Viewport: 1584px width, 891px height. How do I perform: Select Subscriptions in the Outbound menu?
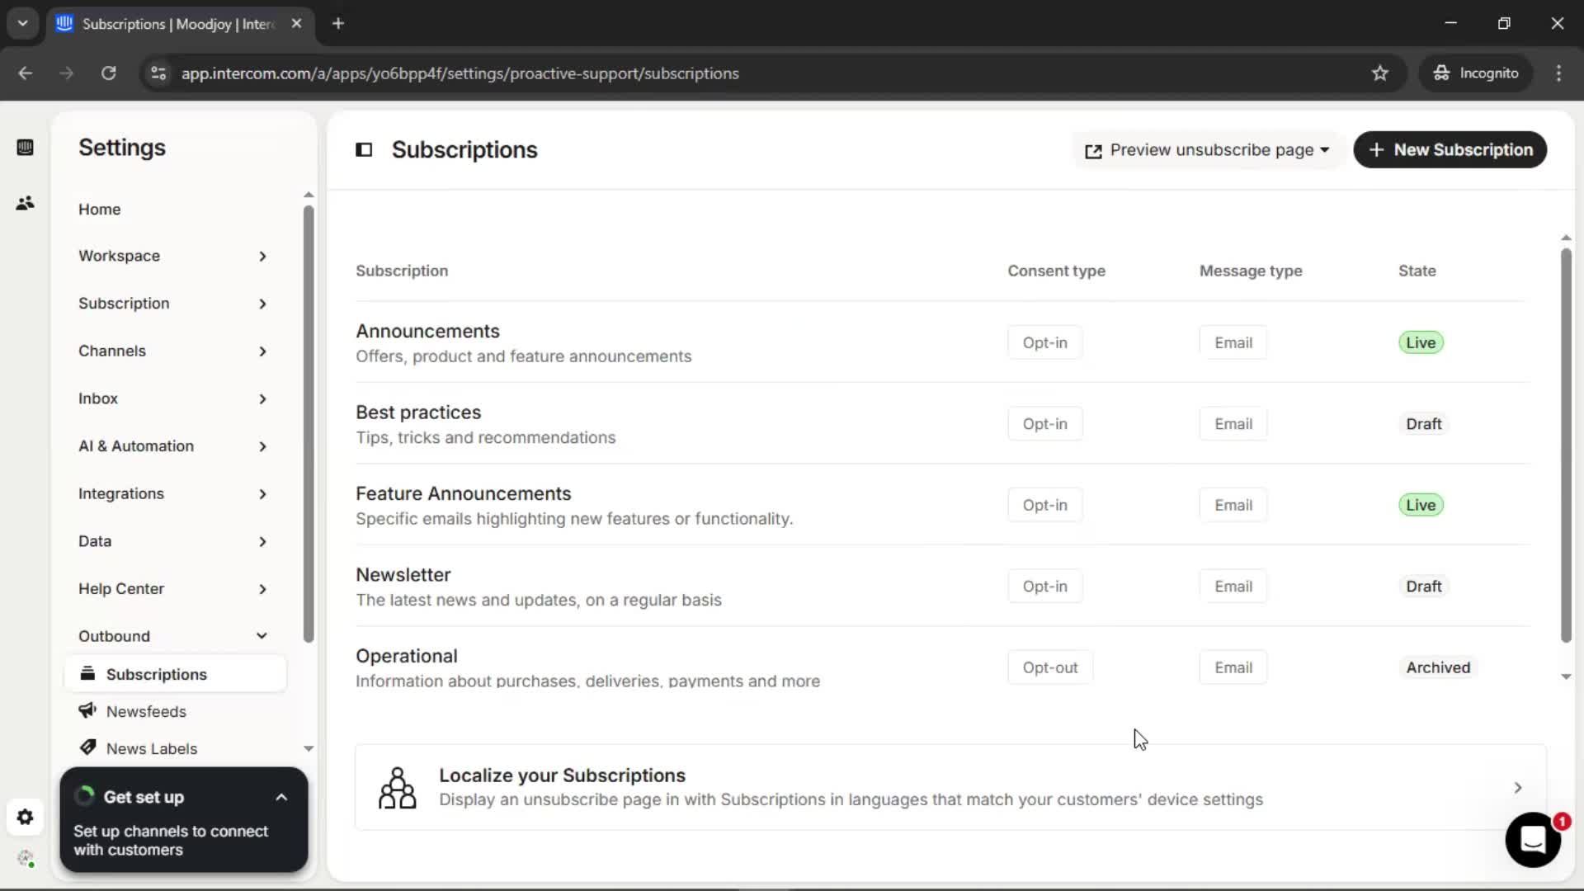175,674
